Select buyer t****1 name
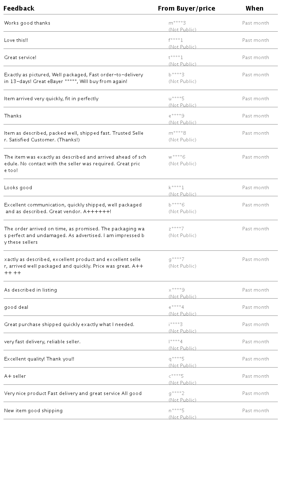281x491 pixels. [176, 58]
